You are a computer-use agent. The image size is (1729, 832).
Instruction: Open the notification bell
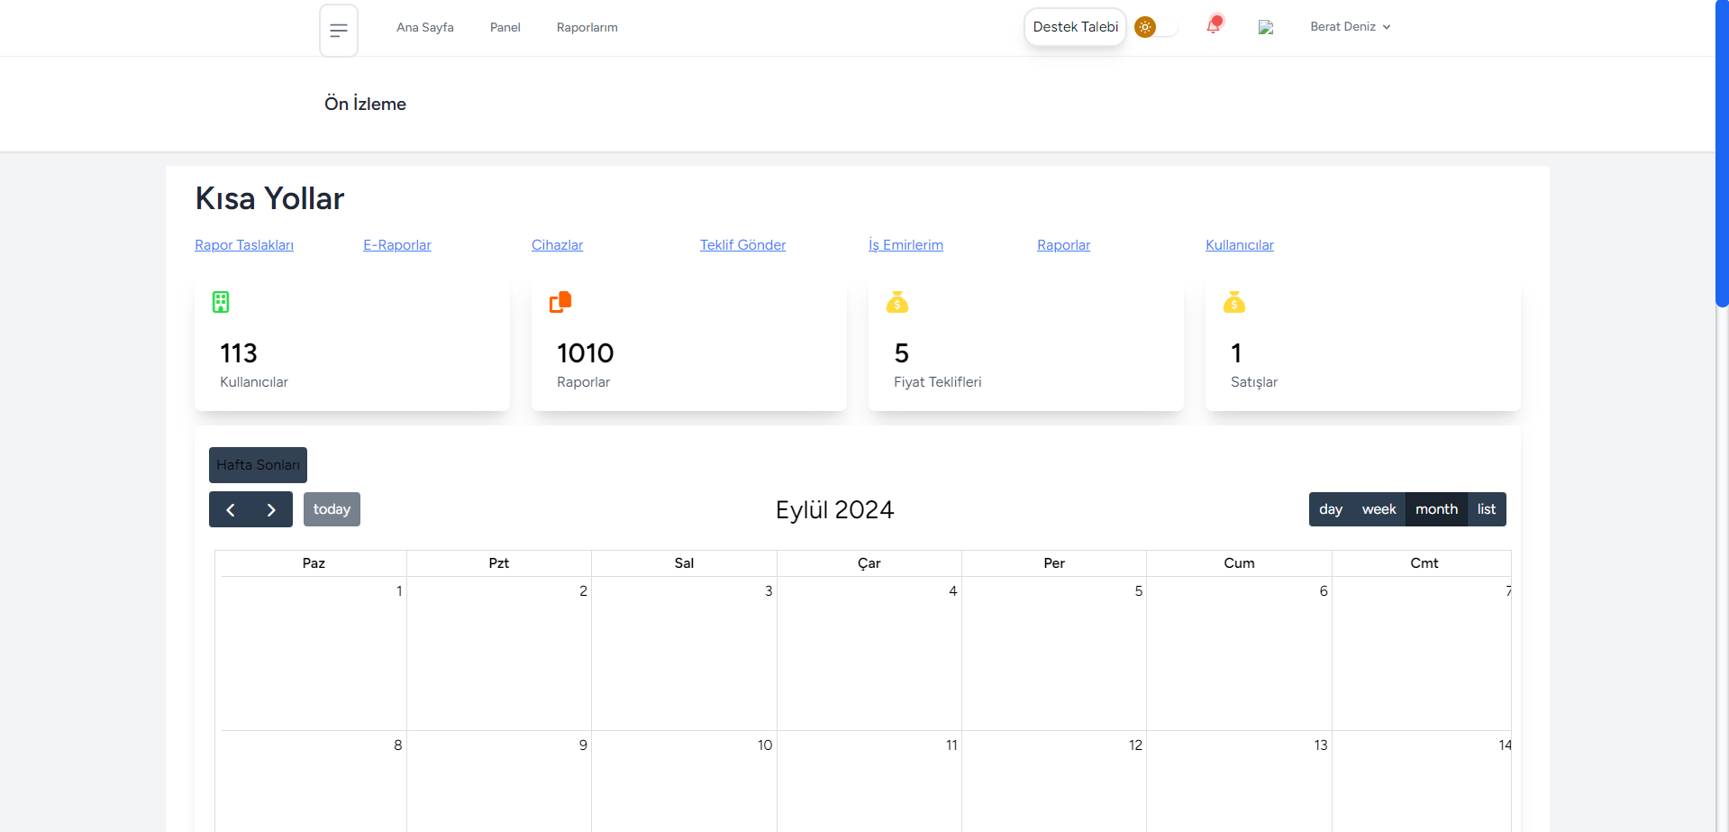[x=1214, y=26]
